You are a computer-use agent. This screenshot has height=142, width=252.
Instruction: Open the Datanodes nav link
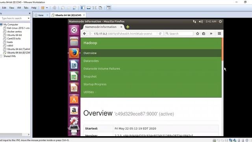pyautogui.click(x=91, y=61)
